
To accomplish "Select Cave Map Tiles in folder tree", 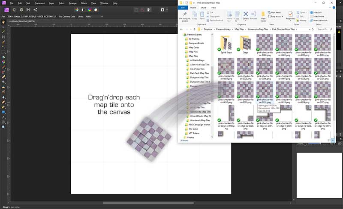I will [197, 69].
